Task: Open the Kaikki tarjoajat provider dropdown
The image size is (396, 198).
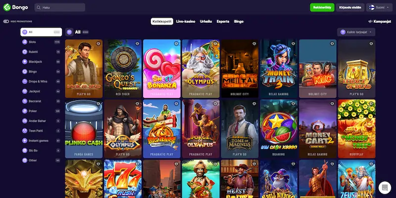Action: point(356,32)
